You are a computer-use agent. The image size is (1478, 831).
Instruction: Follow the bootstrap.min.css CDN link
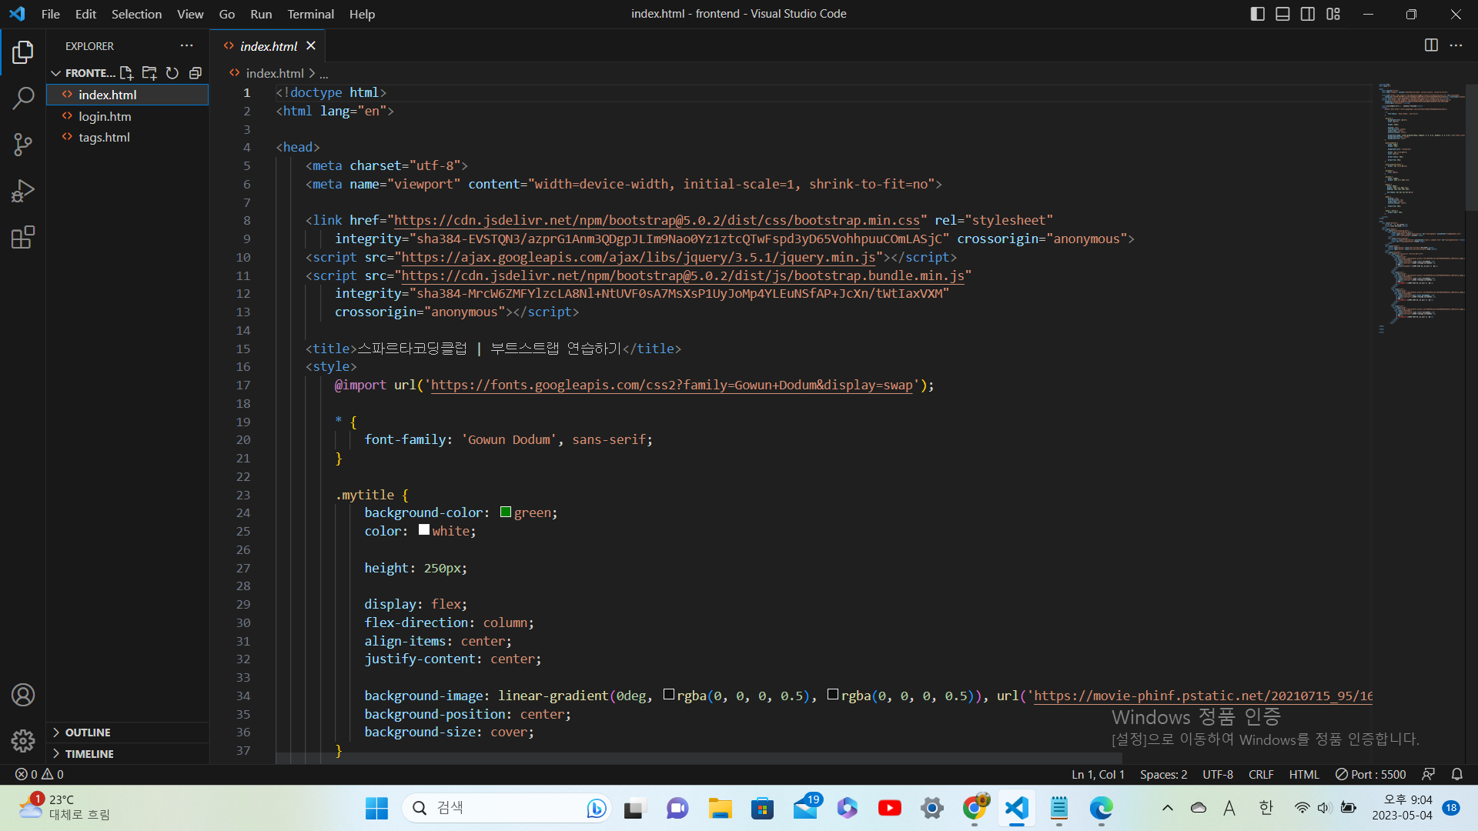pos(657,221)
